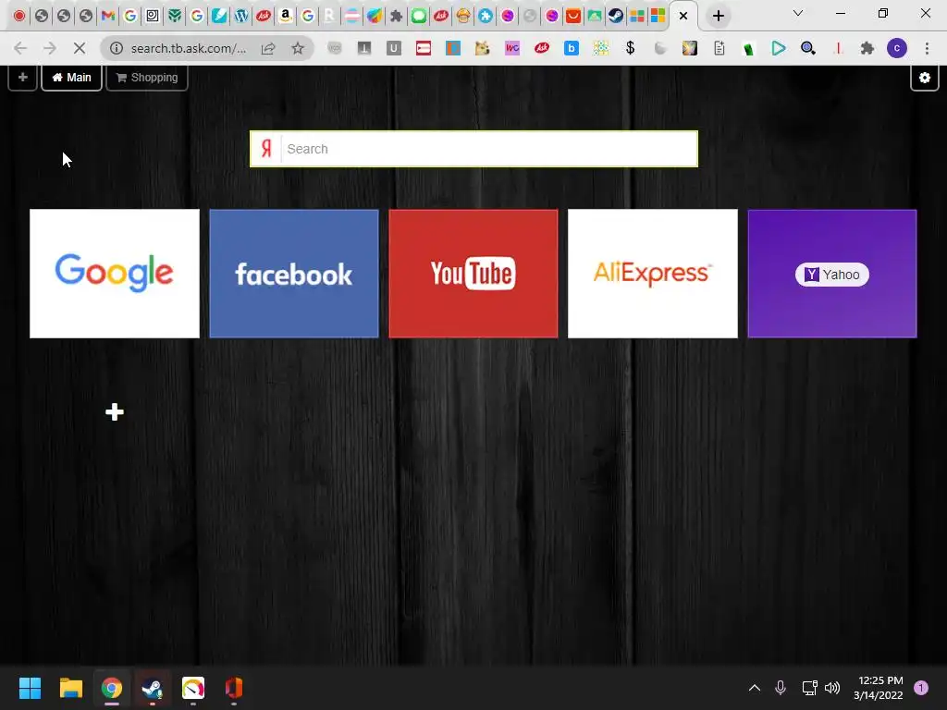Screen dimensions: 947x710
Task: Click the address bar URL
Action: [189, 48]
